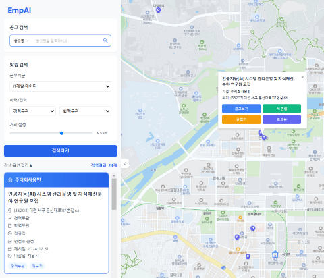
Task: Focus the 공고명을 입력하세요 input field
Action: coord(67,40)
